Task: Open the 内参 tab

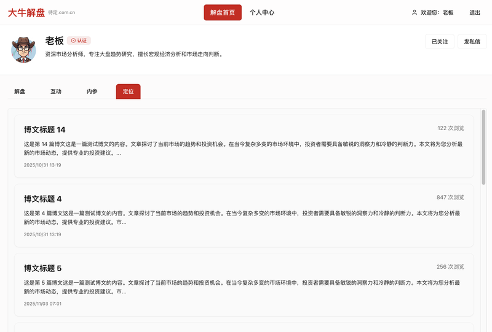Action: tap(92, 91)
